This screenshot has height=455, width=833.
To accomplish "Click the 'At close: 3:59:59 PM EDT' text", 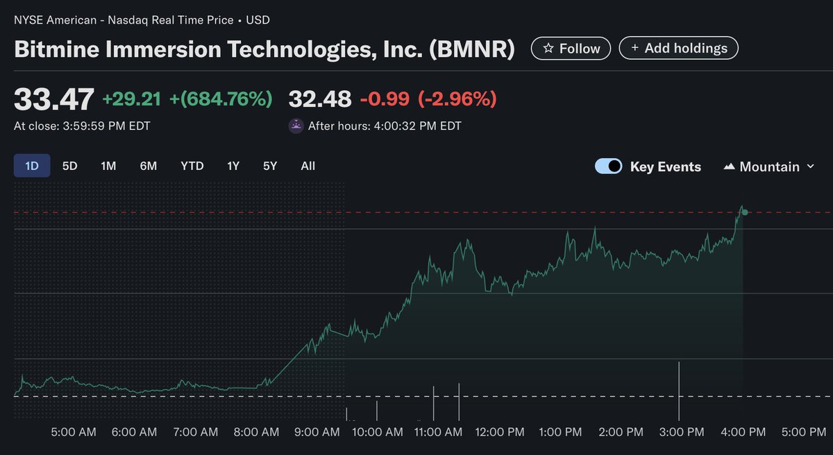I will [x=82, y=126].
